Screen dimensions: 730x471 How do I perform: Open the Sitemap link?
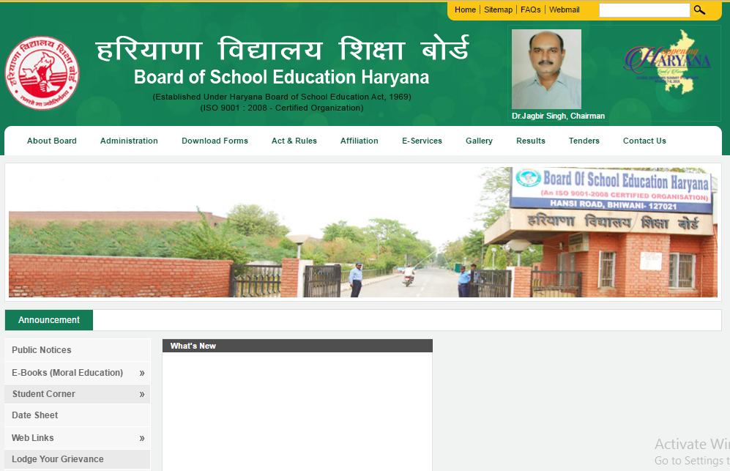pyautogui.click(x=498, y=10)
